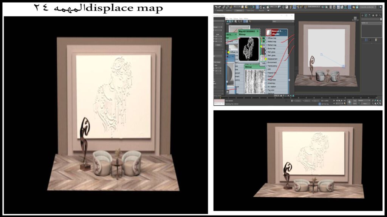Click the Displacement input socket on VRayMtl
Viewport: 387px width, 217px height.
[x=266, y=59]
